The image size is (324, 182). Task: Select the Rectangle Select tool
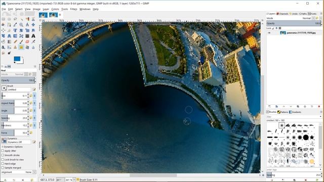4,19
